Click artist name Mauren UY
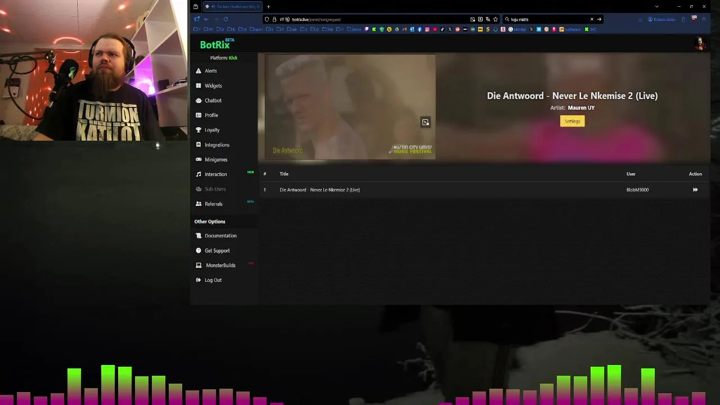 tap(581, 107)
